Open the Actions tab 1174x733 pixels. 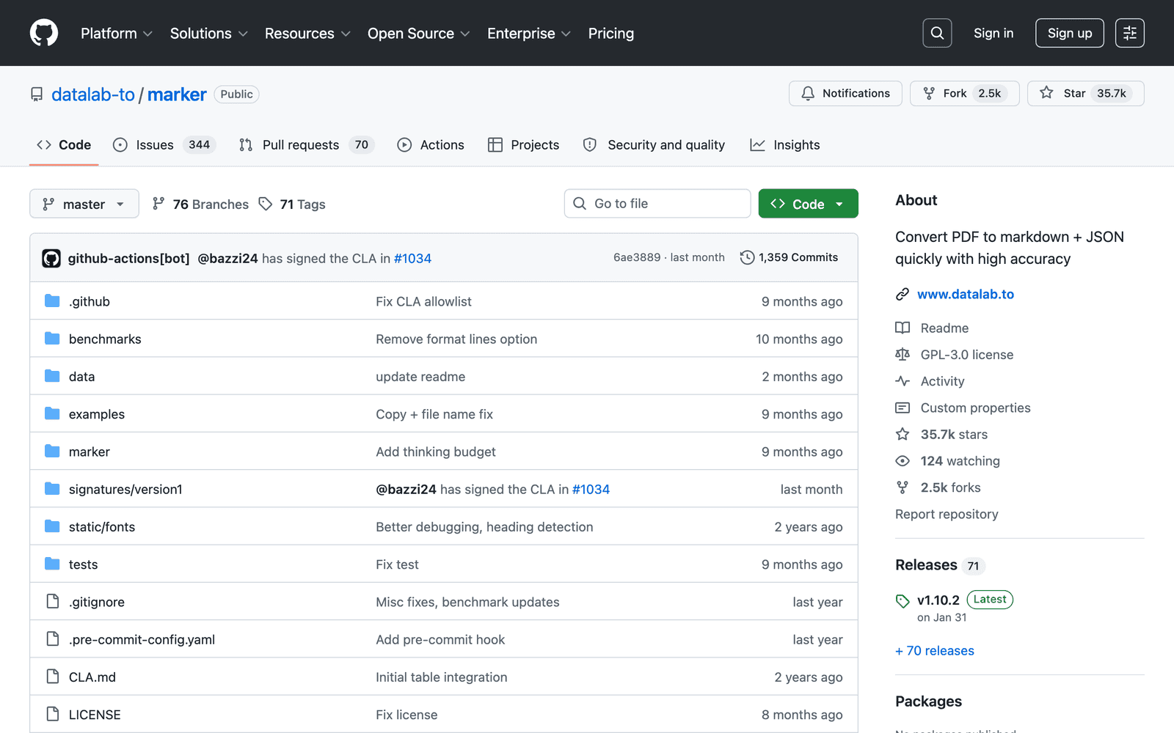[x=431, y=145]
